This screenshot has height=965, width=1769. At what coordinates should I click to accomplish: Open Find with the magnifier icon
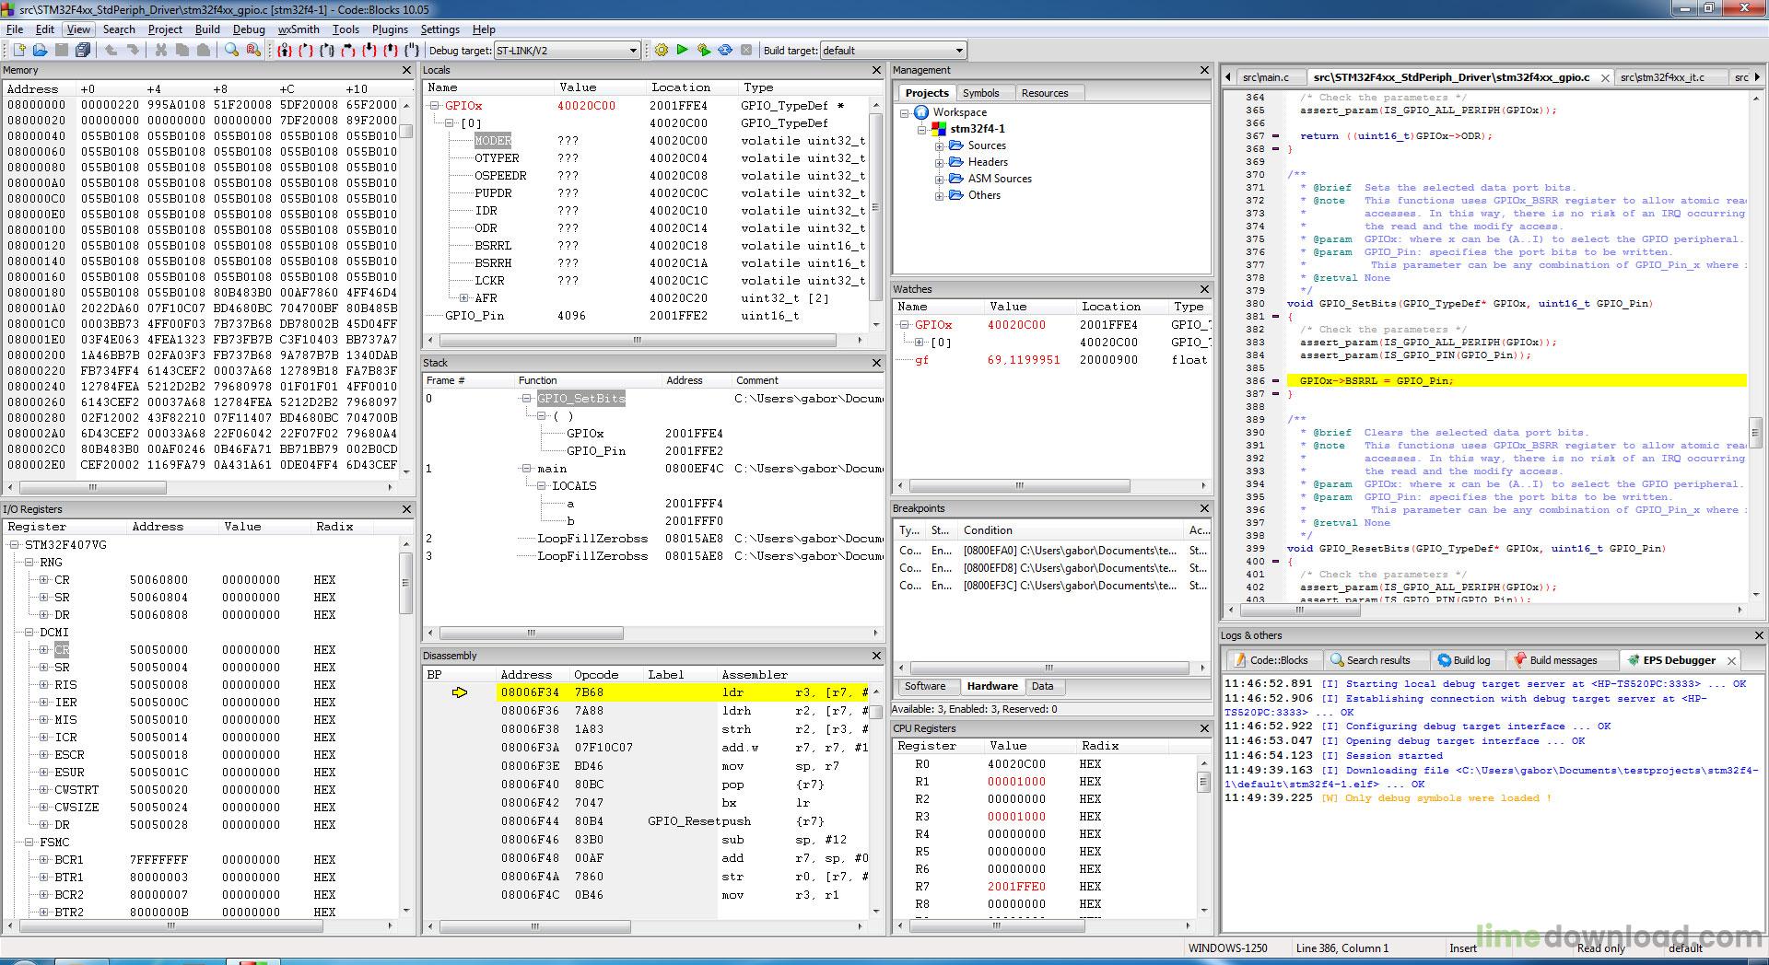tap(230, 51)
